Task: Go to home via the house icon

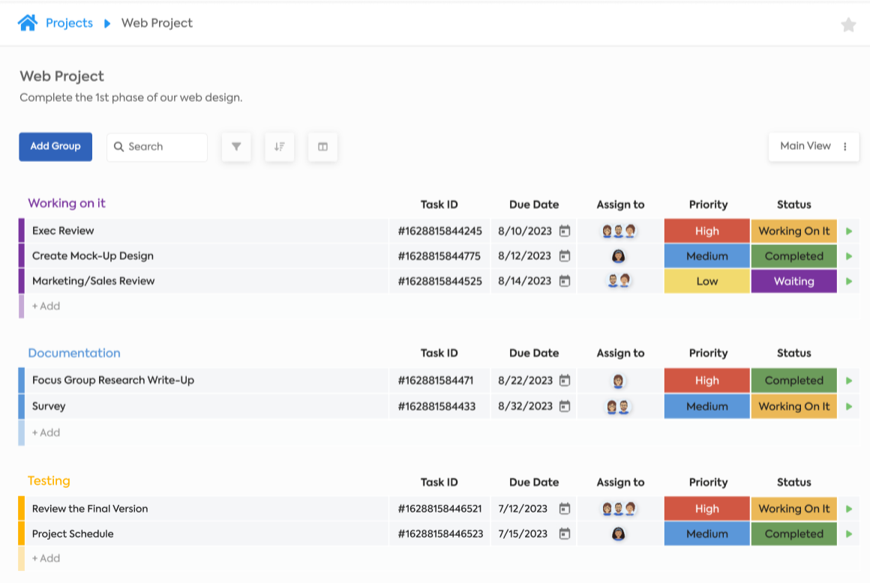Action: click(27, 22)
